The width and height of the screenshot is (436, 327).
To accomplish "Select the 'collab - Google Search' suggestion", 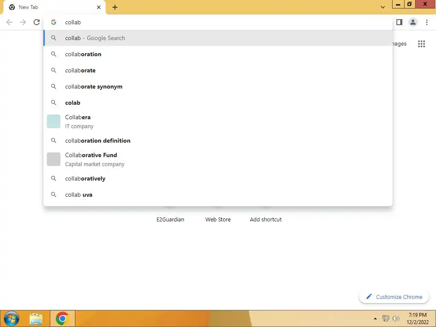I will pos(218,38).
